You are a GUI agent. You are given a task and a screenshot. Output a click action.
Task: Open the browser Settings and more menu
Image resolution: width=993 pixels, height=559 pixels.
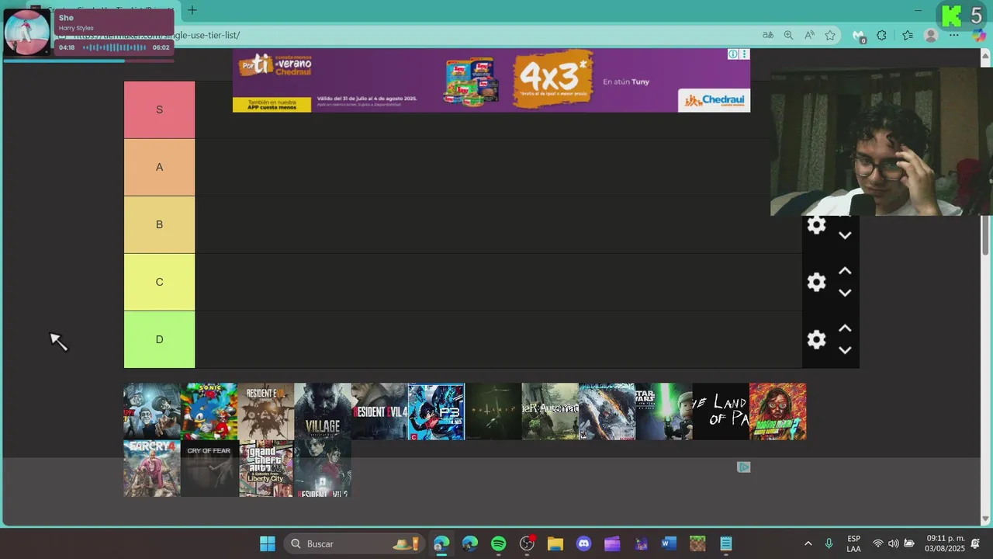tap(954, 35)
